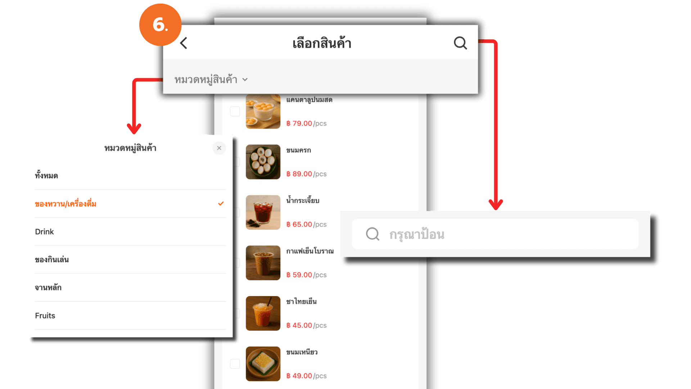Screen dimensions: 691x389
Task: Choose the Fruits category
Action: (130, 316)
